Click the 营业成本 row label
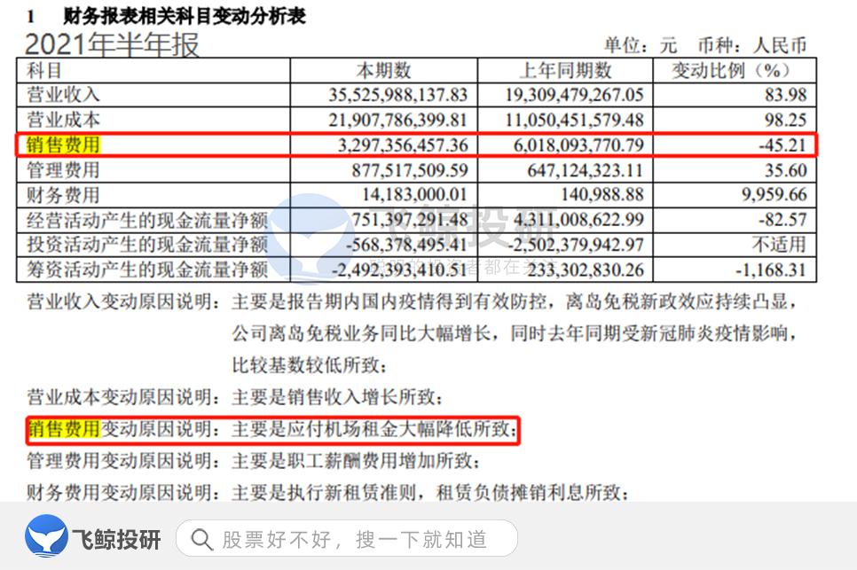 63,120
